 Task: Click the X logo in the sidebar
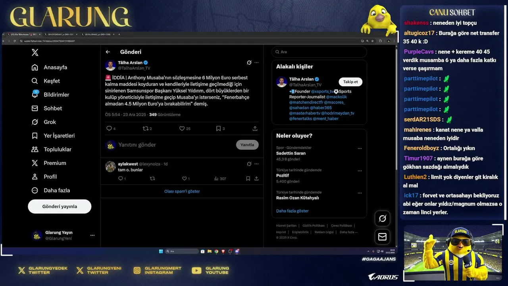pyautogui.click(x=35, y=52)
